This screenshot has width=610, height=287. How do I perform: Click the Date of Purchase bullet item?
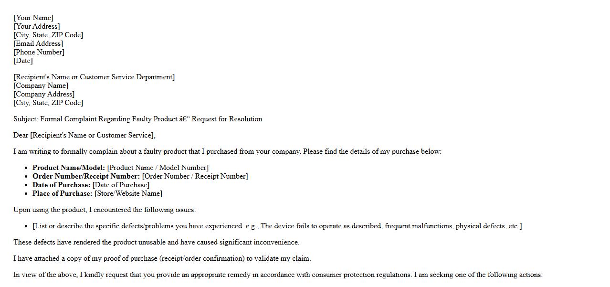coord(91,185)
